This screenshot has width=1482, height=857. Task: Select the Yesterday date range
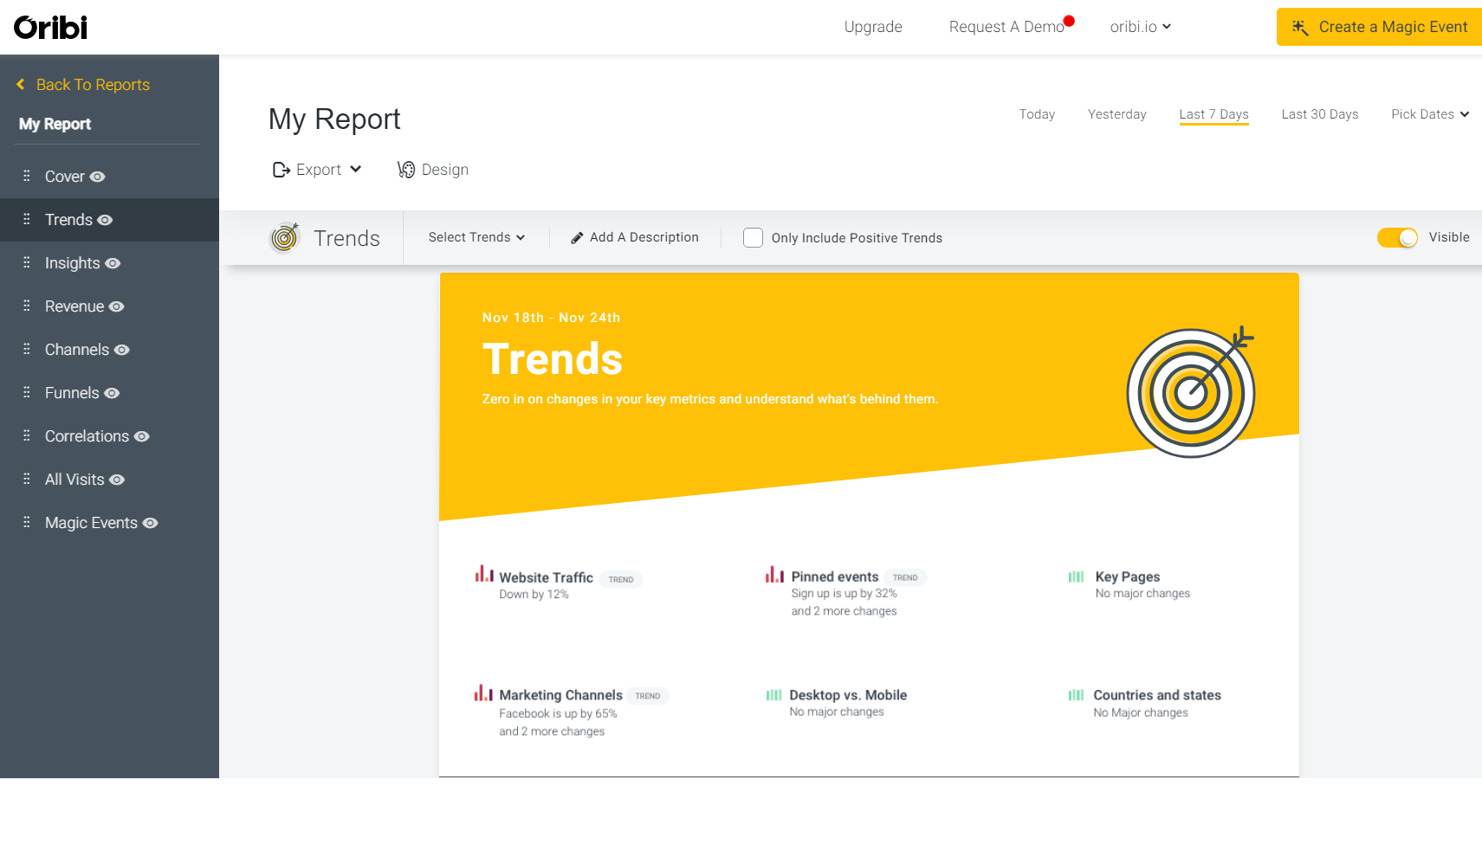(1116, 114)
